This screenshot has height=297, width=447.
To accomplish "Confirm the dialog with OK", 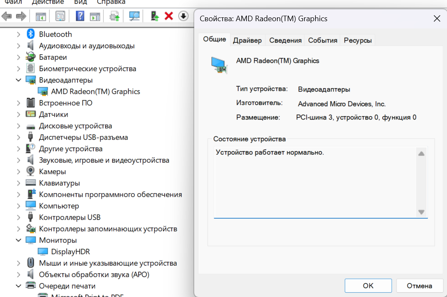I will pos(368,286).
